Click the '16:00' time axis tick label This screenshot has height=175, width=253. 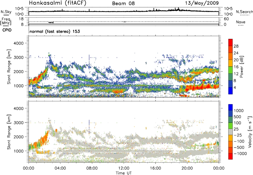[155, 168]
